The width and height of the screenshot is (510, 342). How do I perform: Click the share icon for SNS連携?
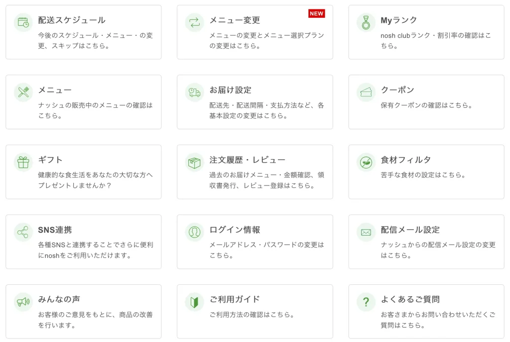point(23,232)
